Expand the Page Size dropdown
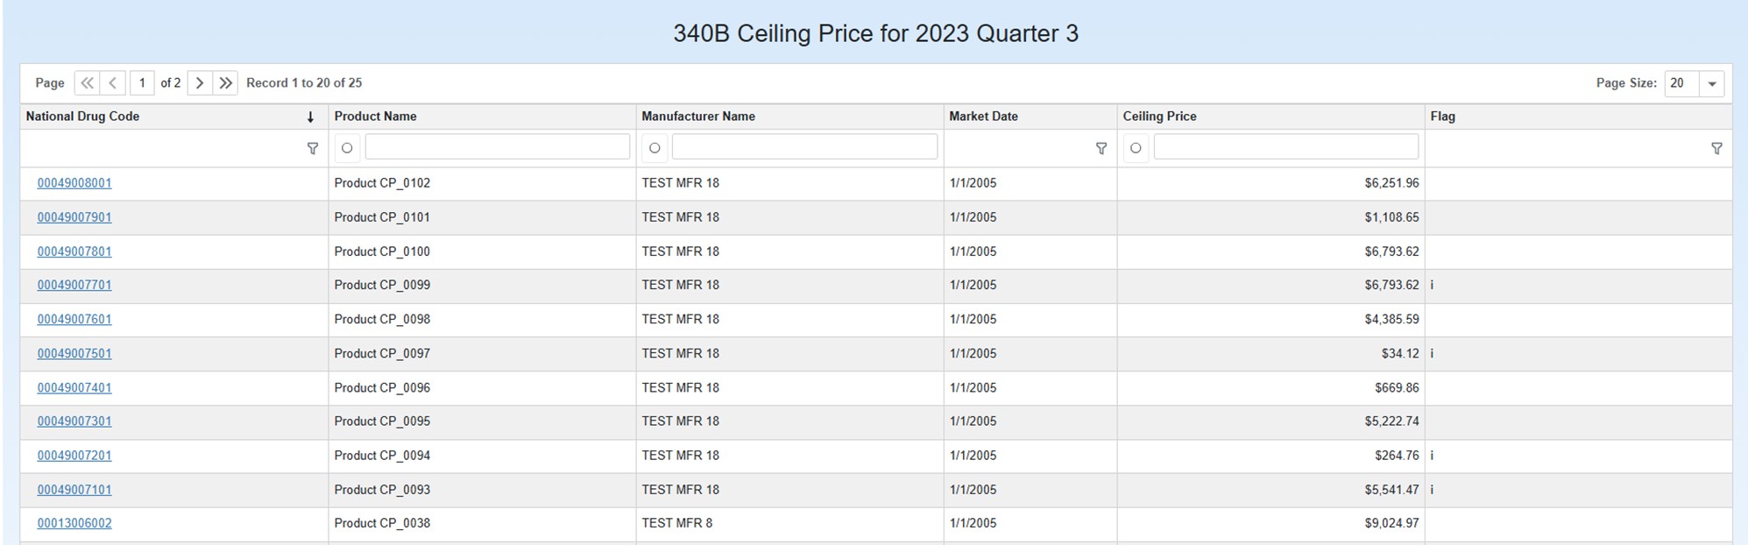Viewport: 1748px width, 545px height. (1711, 84)
